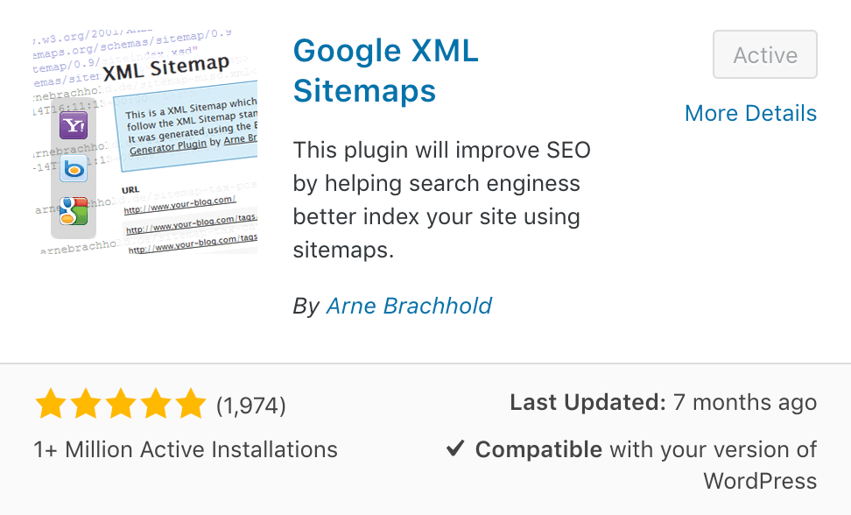Open the Google XML Sitemaps title link
The height and width of the screenshot is (515, 851).
pos(386,71)
